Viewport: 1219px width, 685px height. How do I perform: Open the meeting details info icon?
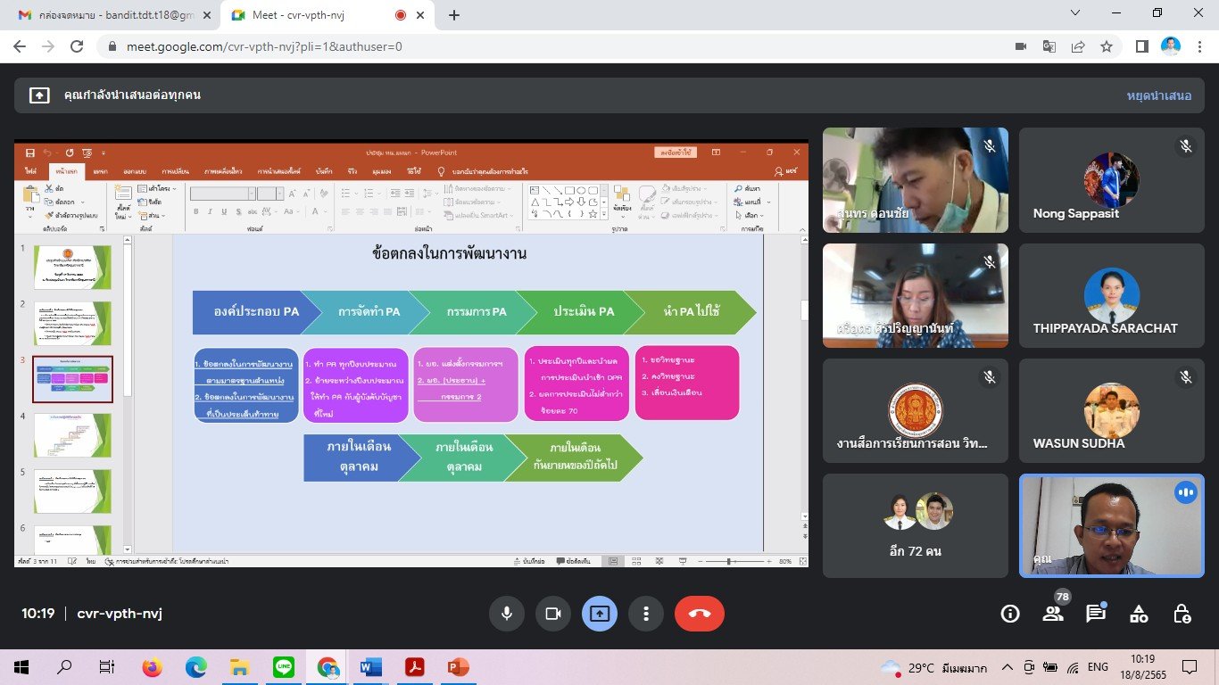[1009, 614]
